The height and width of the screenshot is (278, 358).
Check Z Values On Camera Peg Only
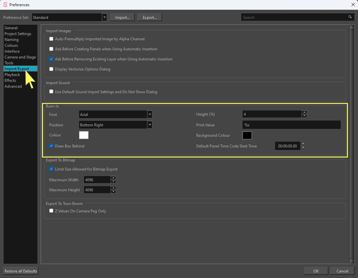coord(52,211)
